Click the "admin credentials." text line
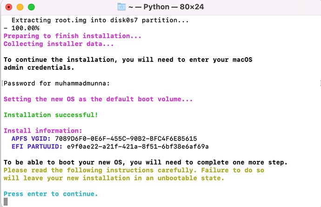 tap(39, 67)
